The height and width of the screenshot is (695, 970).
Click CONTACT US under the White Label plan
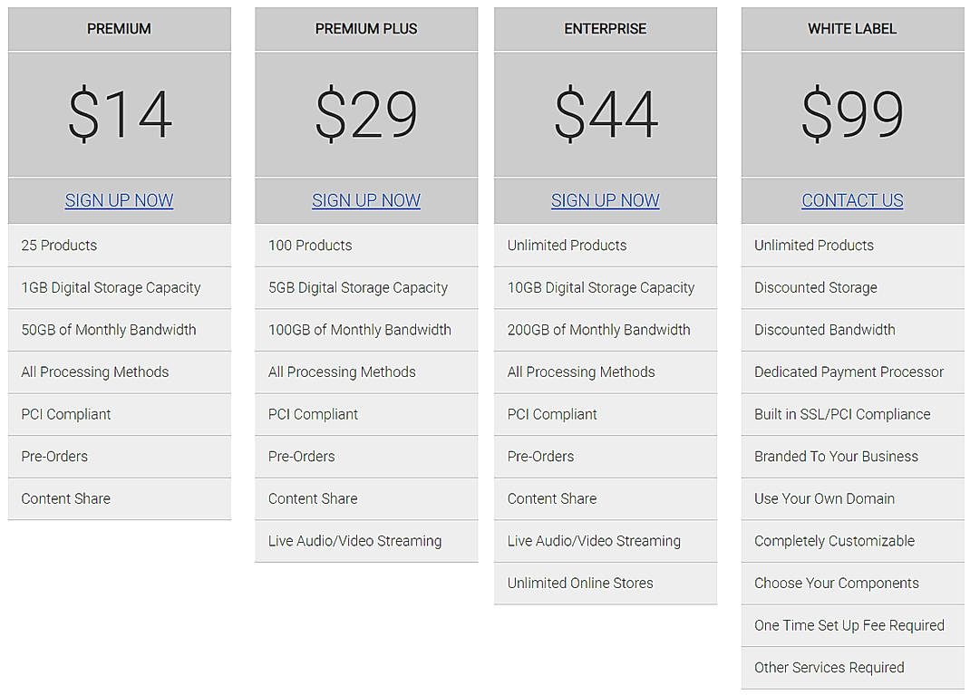[x=851, y=200]
